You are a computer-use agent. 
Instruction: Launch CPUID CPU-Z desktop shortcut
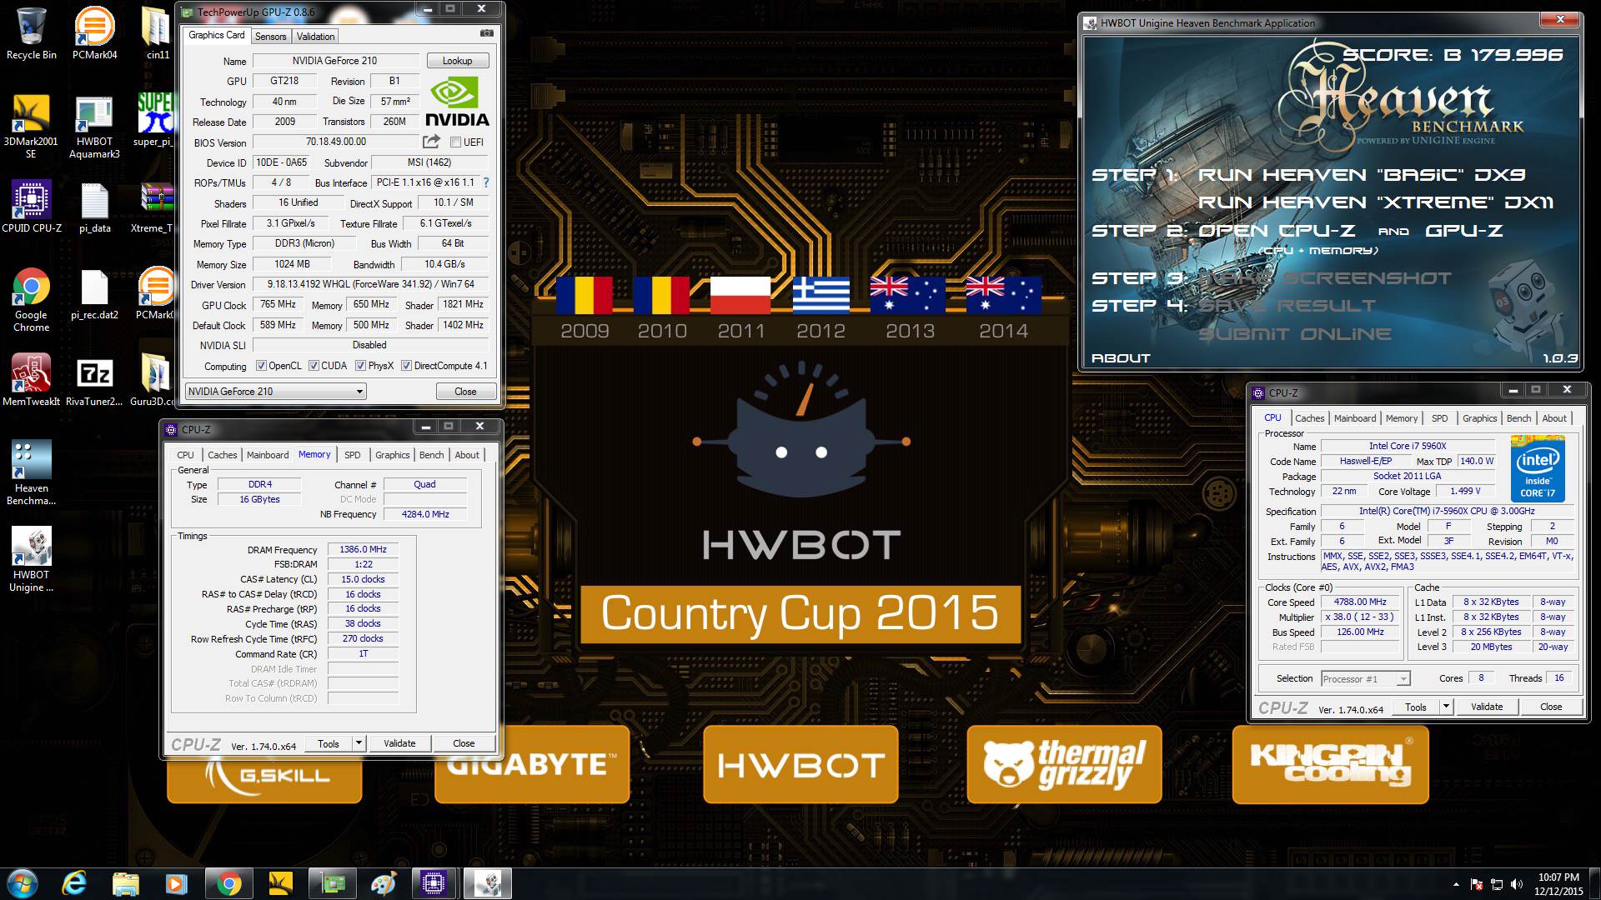coord(32,207)
